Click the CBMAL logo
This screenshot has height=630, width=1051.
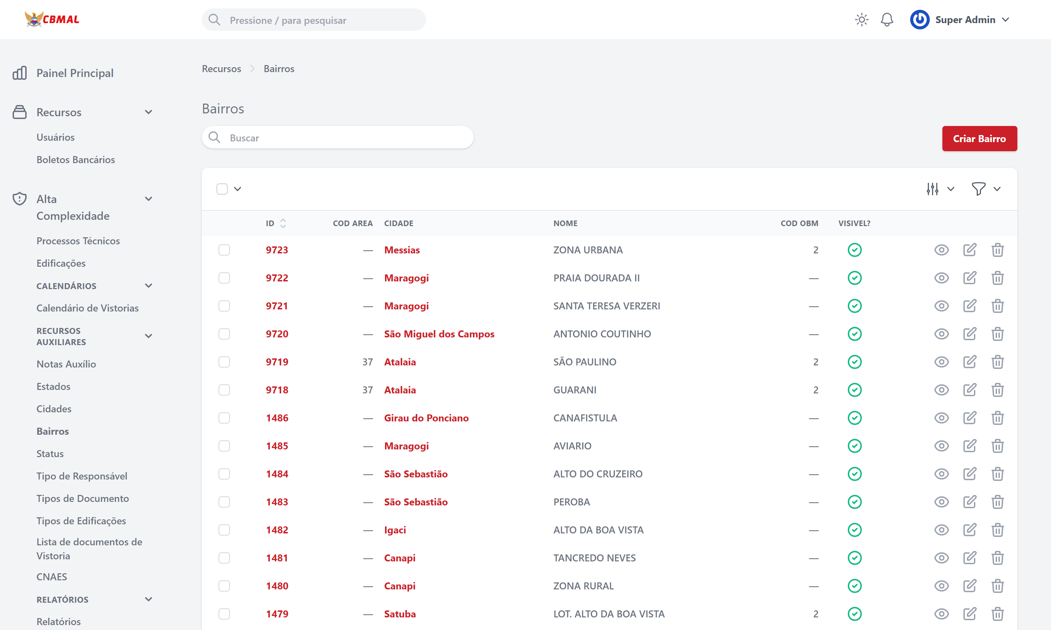tap(52, 20)
